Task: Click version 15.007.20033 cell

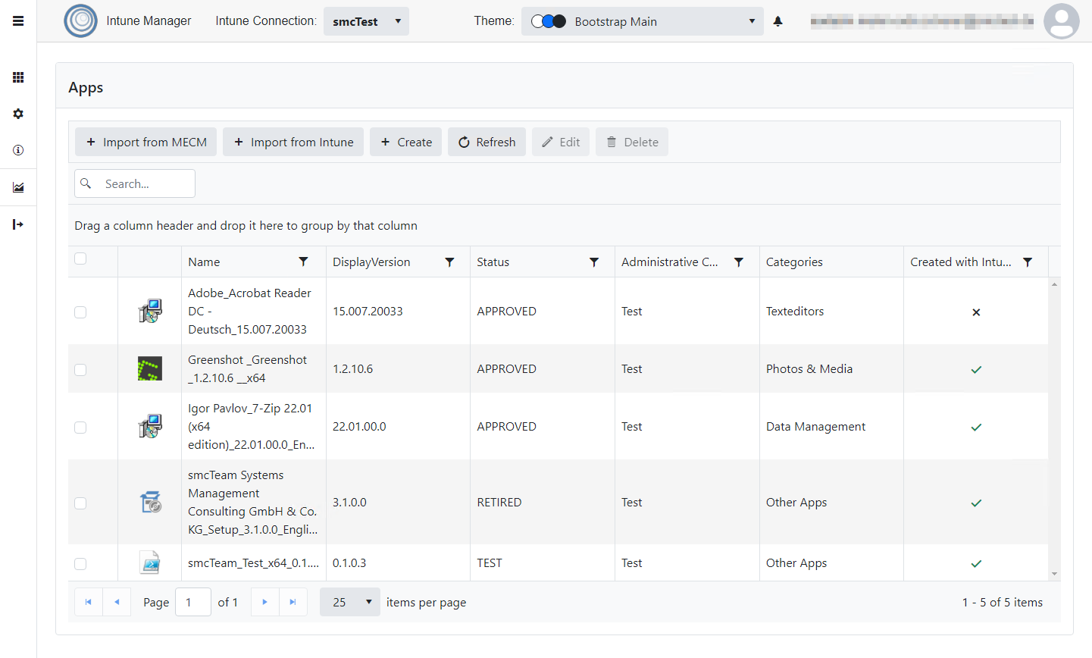Action: point(398,311)
